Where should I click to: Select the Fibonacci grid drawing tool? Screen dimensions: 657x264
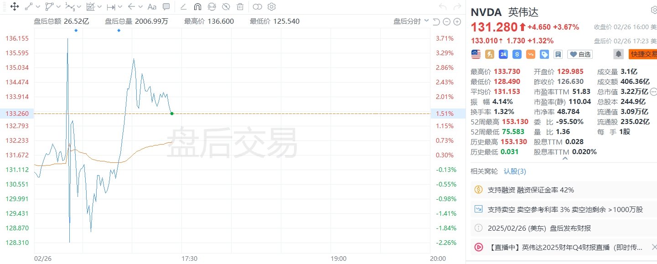point(90,7)
